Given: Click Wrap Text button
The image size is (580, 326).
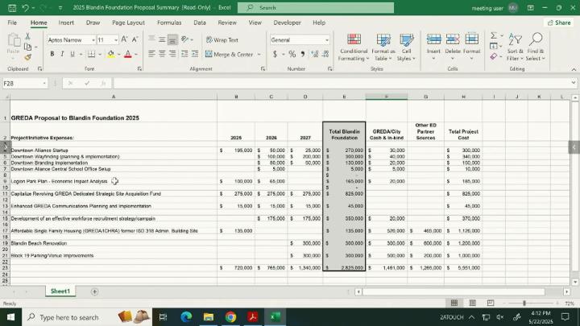Looking at the screenshot, I should coord(222,40).
